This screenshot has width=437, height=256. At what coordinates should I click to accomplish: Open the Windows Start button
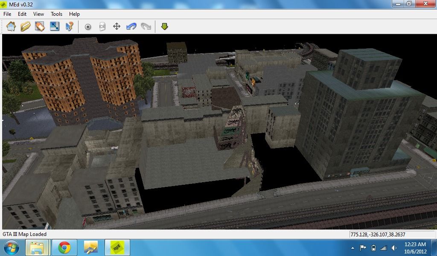[12, 247]
